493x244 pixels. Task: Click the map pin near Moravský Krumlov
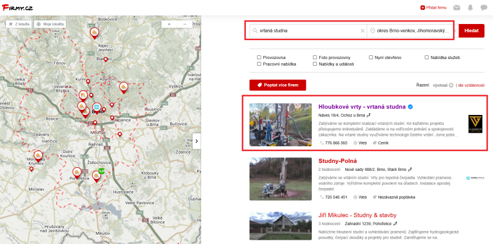click(x=38, y=155)
